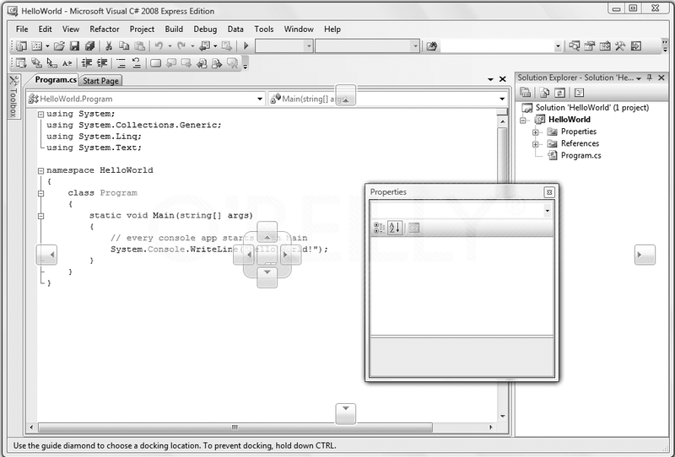675x457 pixels.
Task: Uncomment the selected lines icon
Action: [x=137, y=63]
